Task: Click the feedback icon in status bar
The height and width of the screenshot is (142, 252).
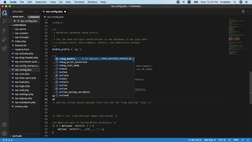Action: [x=243, y=140]
